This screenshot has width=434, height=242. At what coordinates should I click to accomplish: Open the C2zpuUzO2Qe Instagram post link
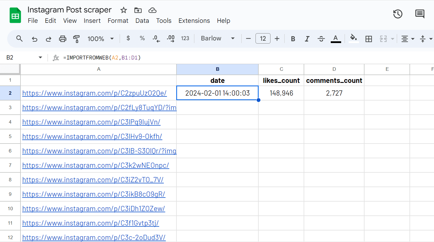(x=94, y=93)
